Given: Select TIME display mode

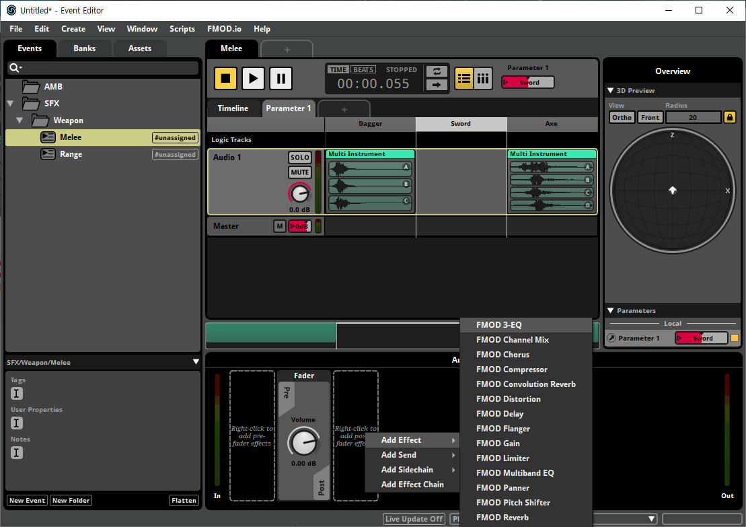Looking at the screenshot, I should (338, 69).
